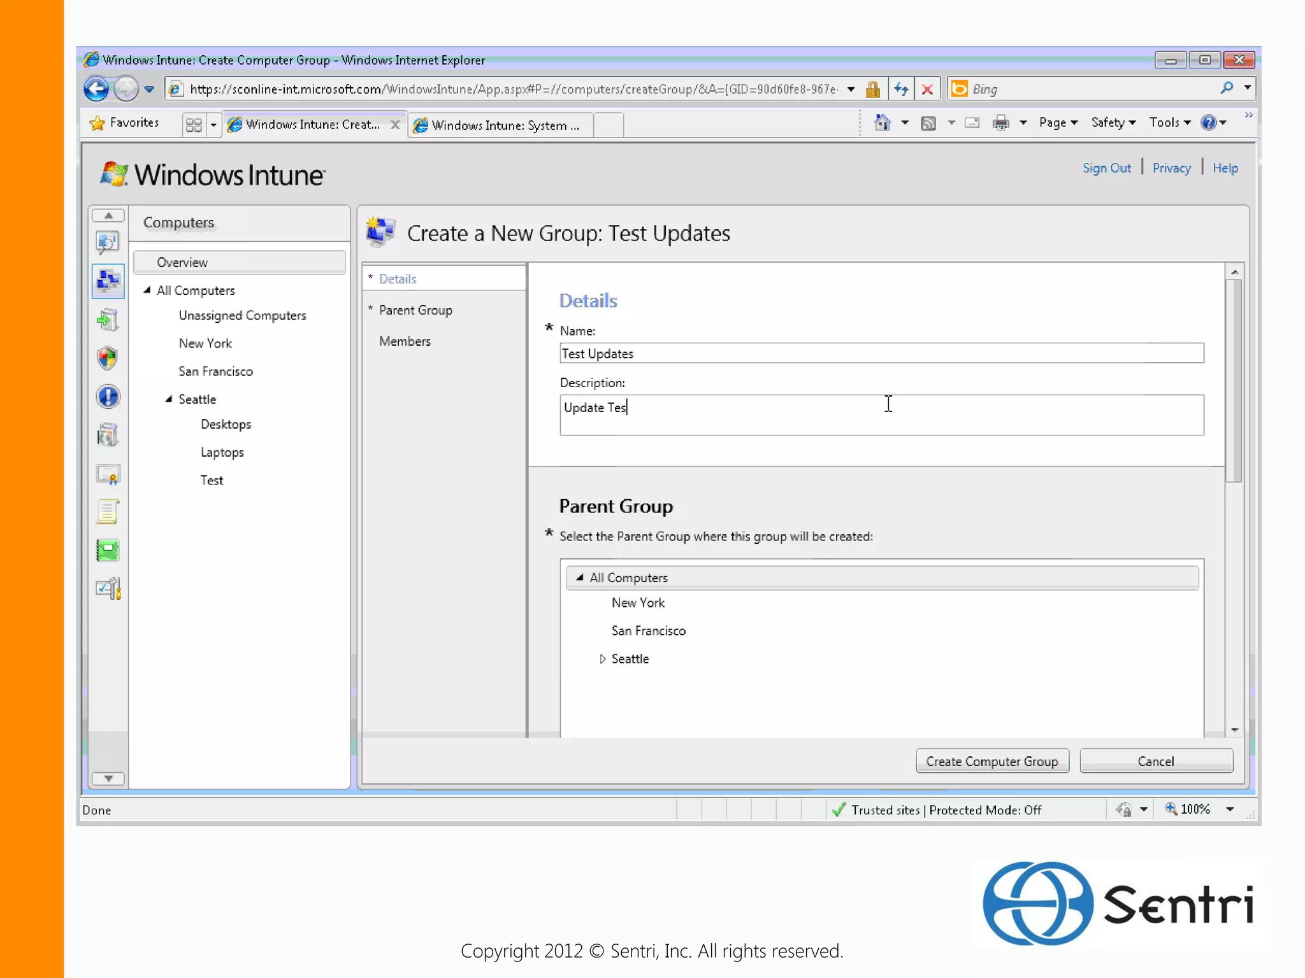1305x978 pixels.
Task: Collapse All Computers in Parent Group list
Action: pyautogui.click(x=580, y=578)
